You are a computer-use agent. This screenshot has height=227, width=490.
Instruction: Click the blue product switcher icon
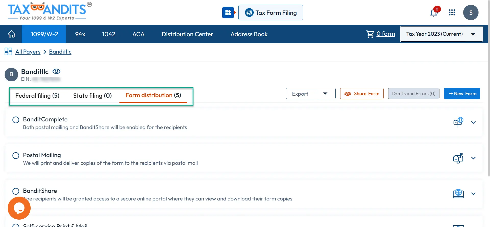[228, 12]
